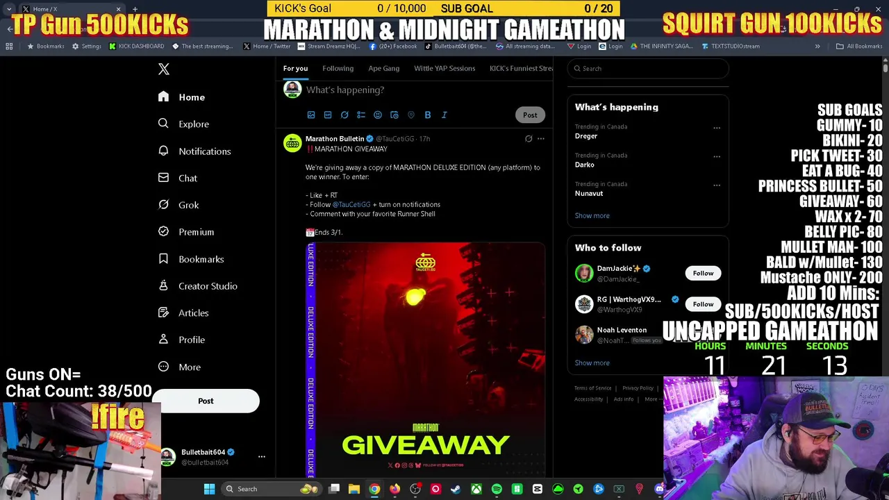Switch to the Wittle YAP Sessions tab
This screenshot has height=500, width=889.
444,68
